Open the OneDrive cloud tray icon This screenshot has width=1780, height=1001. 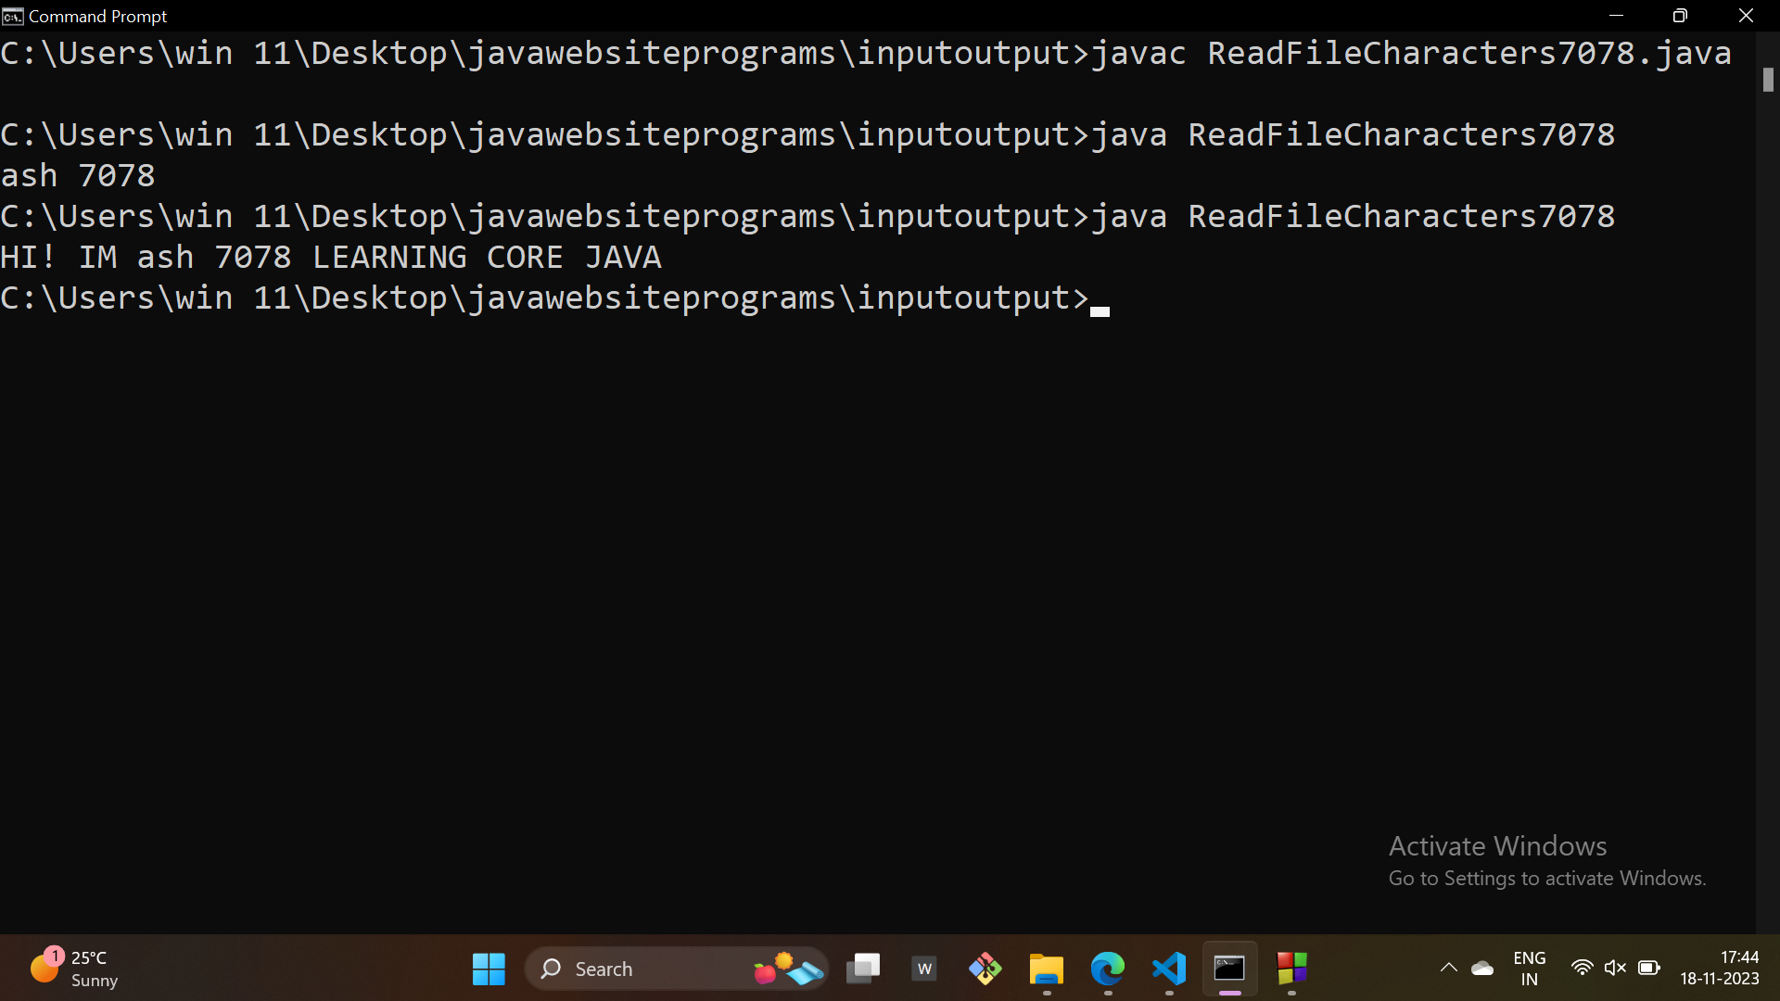point(1482,969)
